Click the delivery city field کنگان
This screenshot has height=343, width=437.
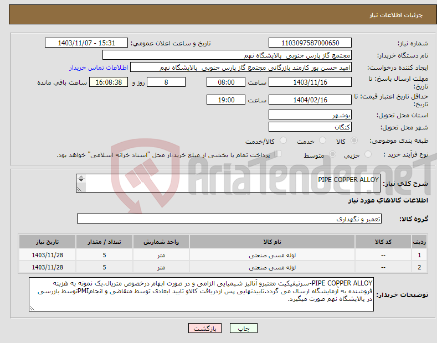pyautogui.click(x=310, y=127)
